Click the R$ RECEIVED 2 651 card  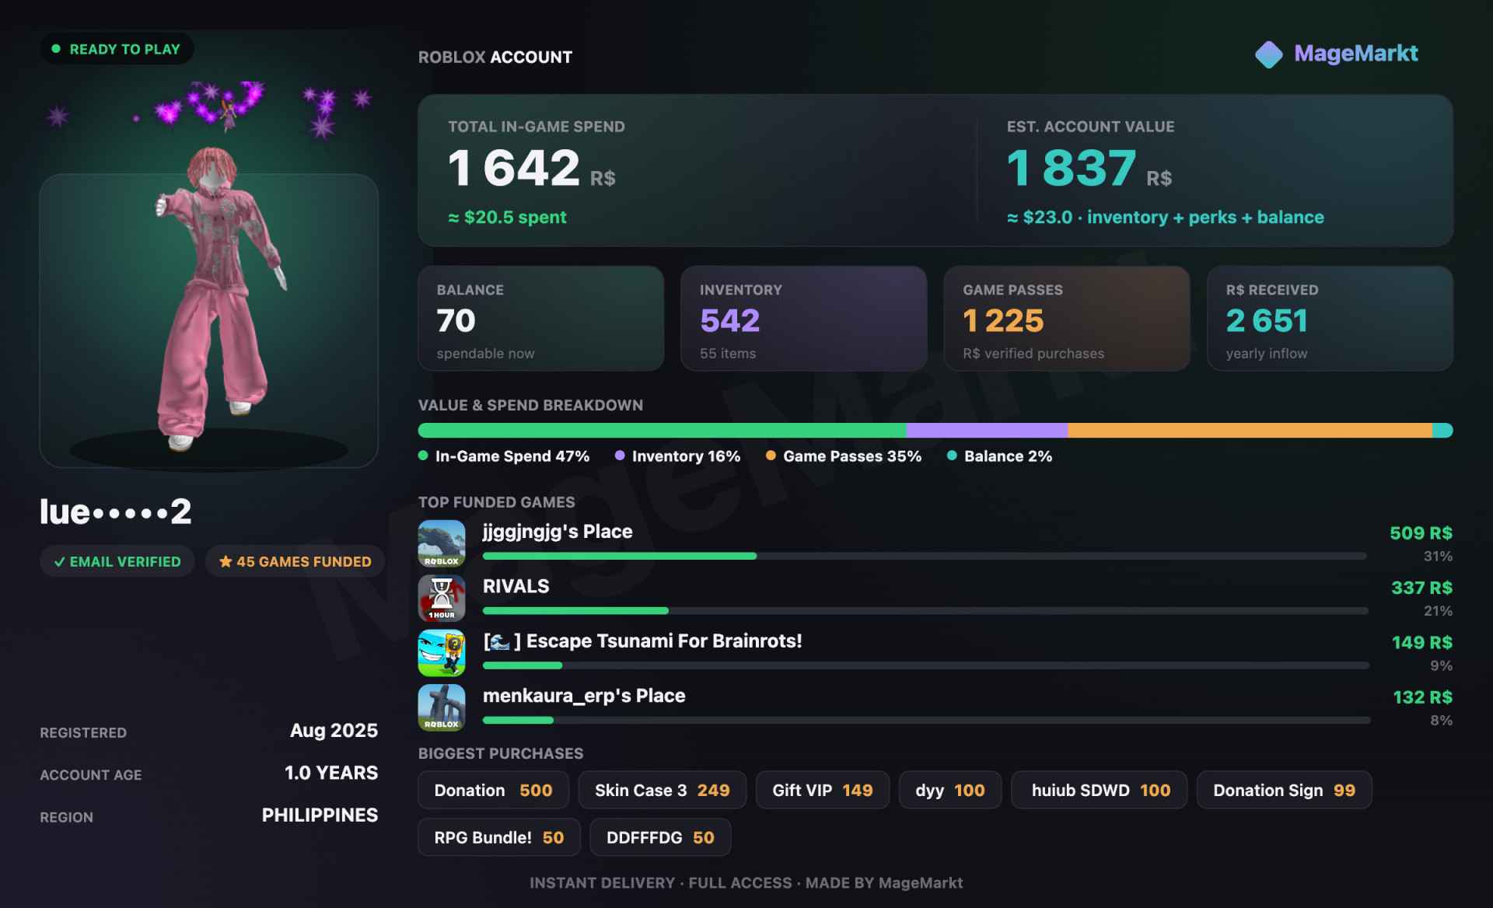(1330, 319)
